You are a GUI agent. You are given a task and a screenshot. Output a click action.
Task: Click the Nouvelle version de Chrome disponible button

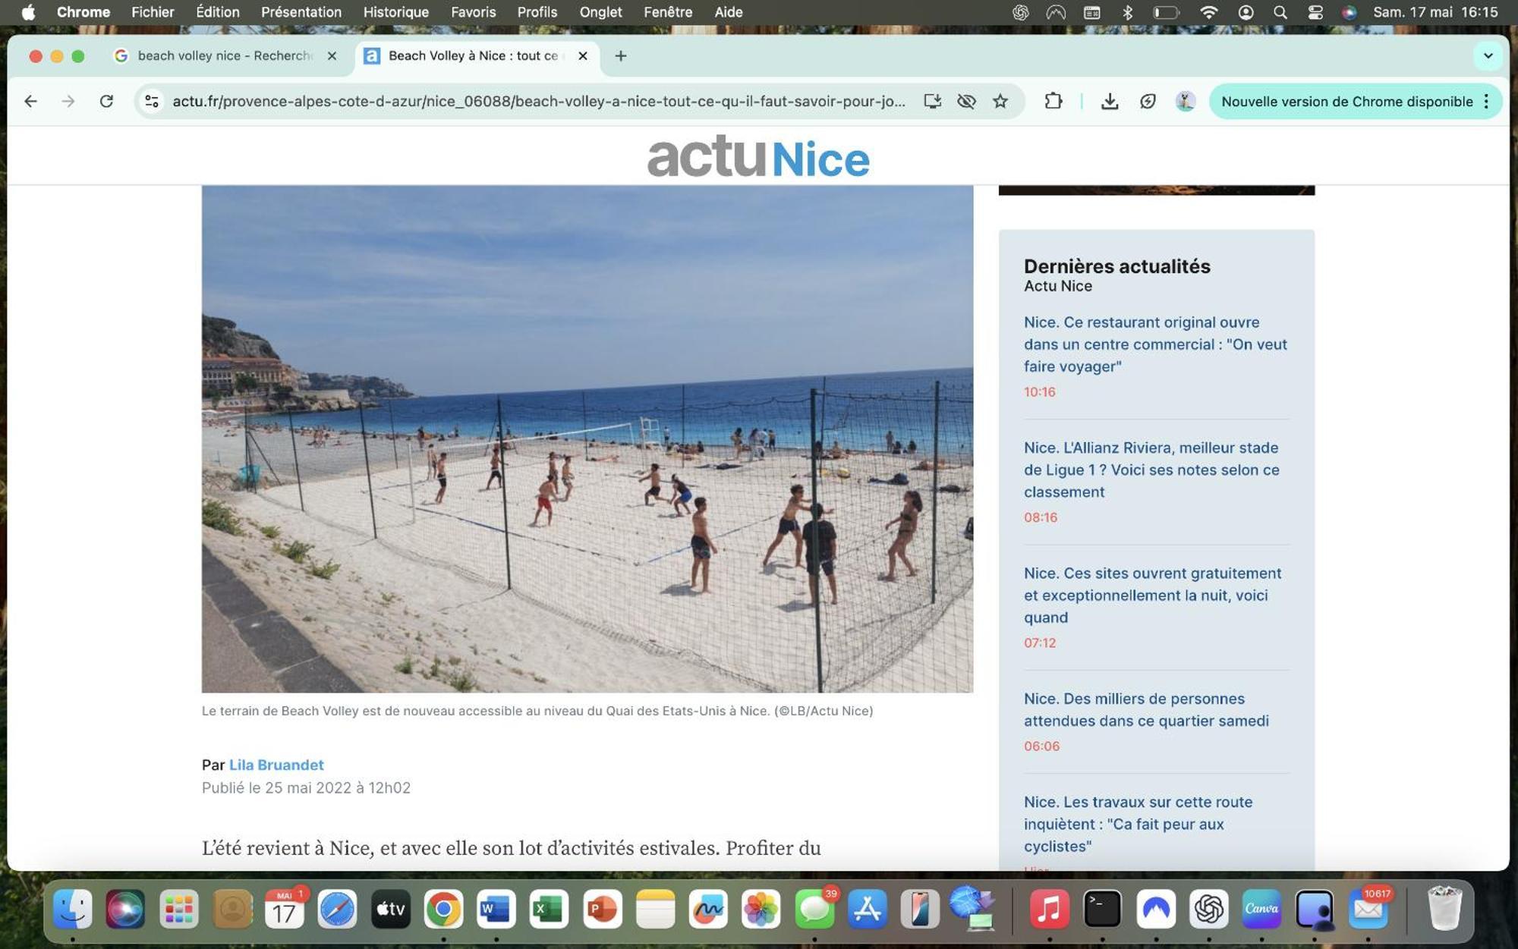[1346, 101]
